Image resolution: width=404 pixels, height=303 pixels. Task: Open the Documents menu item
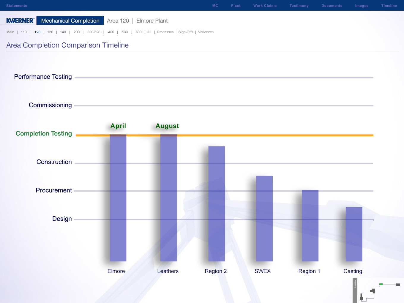click(332, 6)
